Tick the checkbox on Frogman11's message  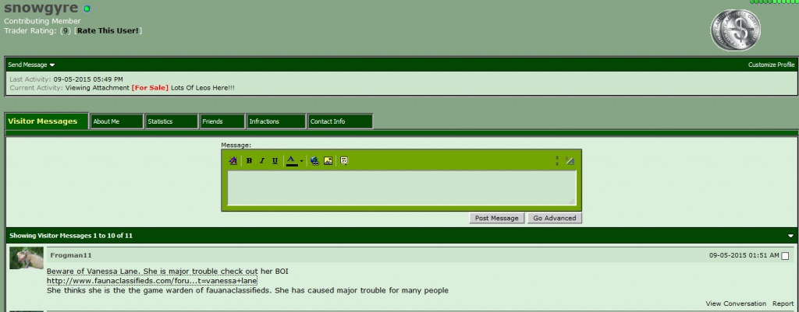(x=785, y=256)
